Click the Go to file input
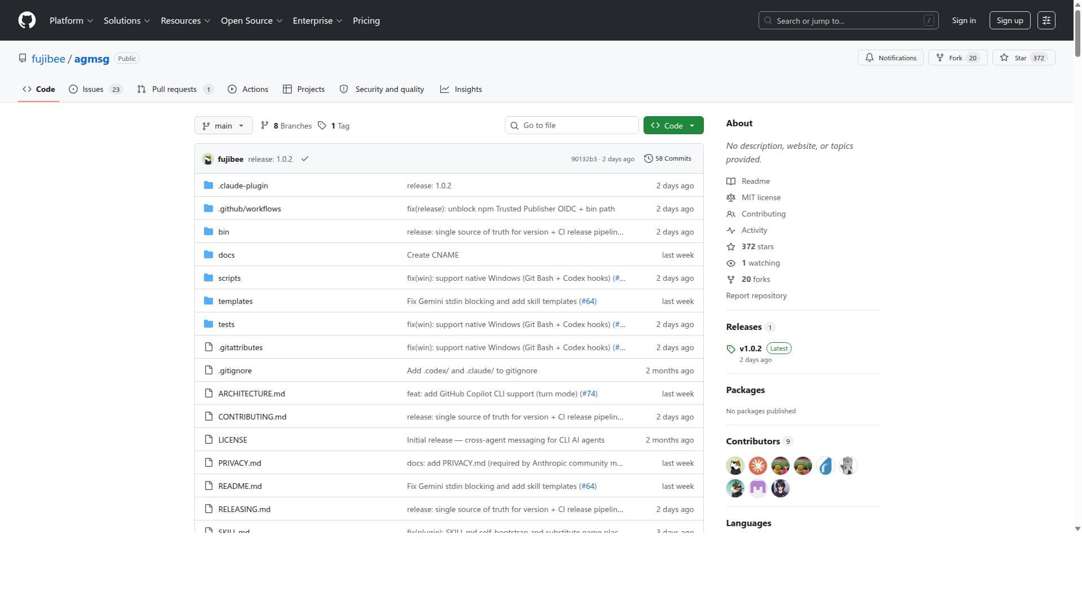 [x=571, y=126]
